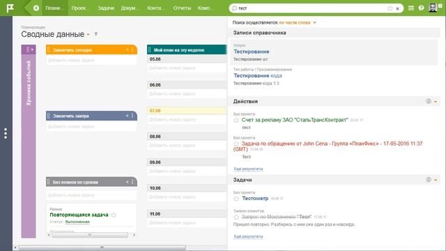
Task: Star the Задача по обращению John Cena action
Action: [236, 144]
